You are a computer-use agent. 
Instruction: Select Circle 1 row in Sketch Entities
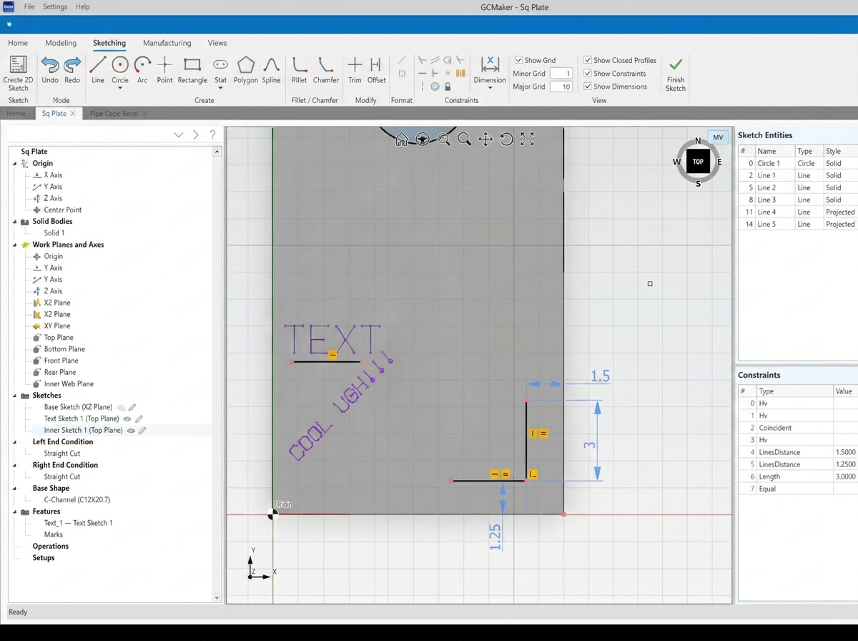click(x=798, y=163)
